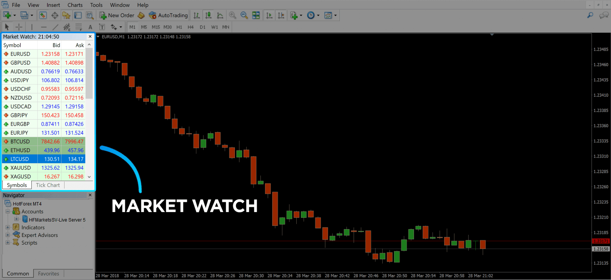Viewport: 611px width, 280px height.
Task: Expand HFMarketsSV-Live Server 5 node
Action: point(16,219)
